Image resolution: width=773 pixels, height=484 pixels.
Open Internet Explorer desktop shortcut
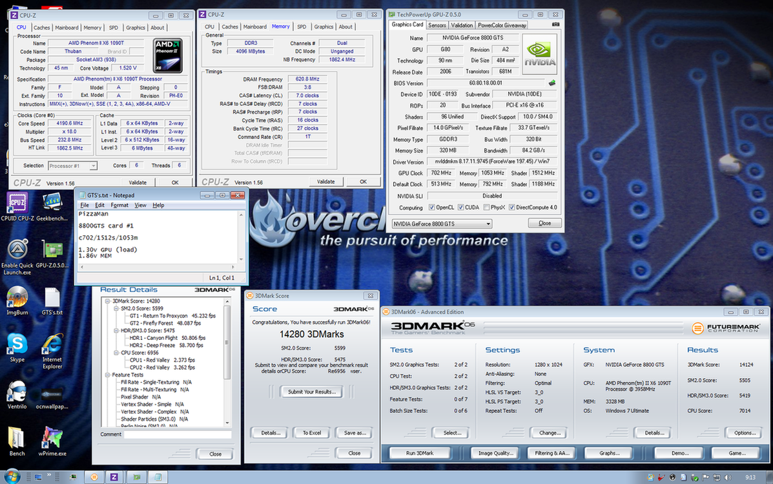[52, 352]
